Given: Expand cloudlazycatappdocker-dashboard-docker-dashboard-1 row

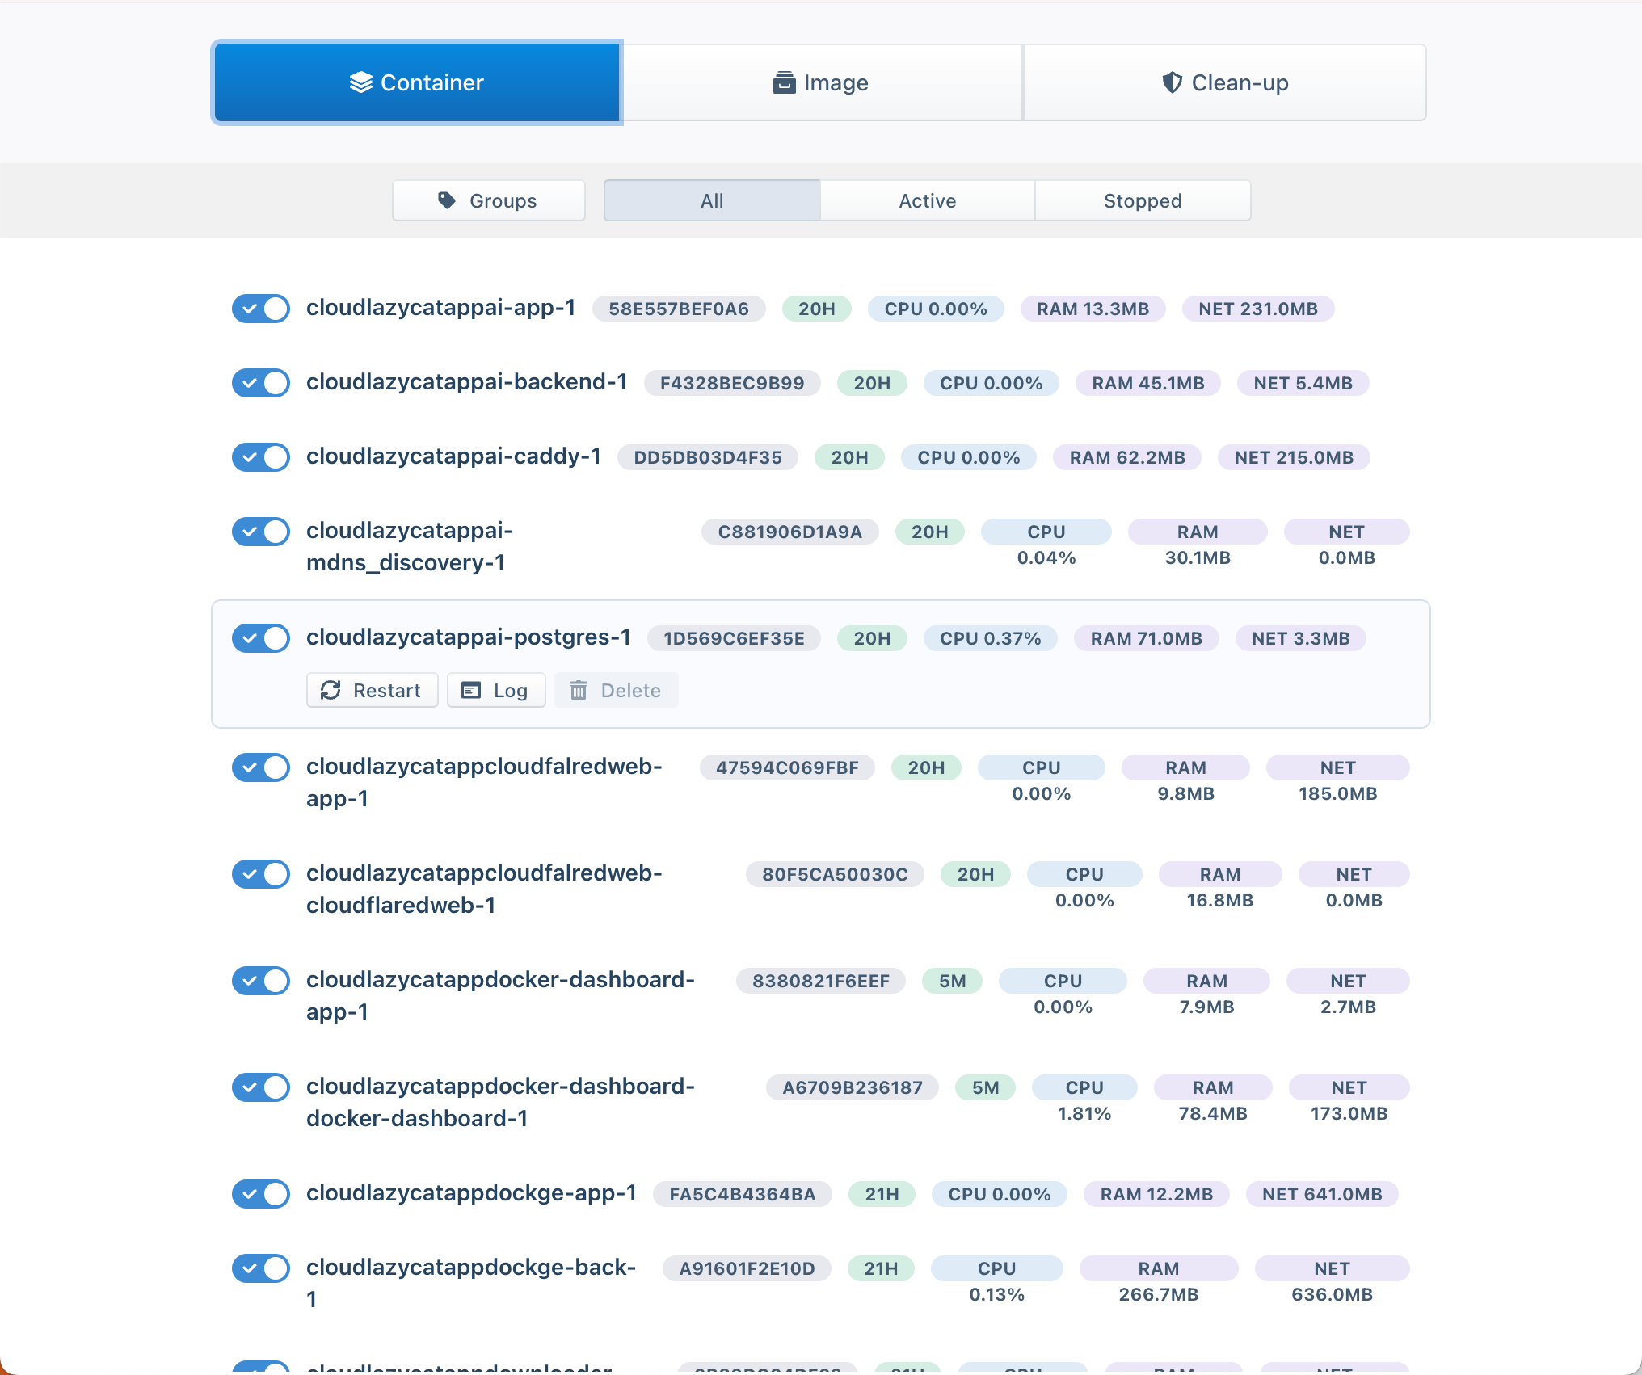Looking at the screenshot, I should [820, 1102].
